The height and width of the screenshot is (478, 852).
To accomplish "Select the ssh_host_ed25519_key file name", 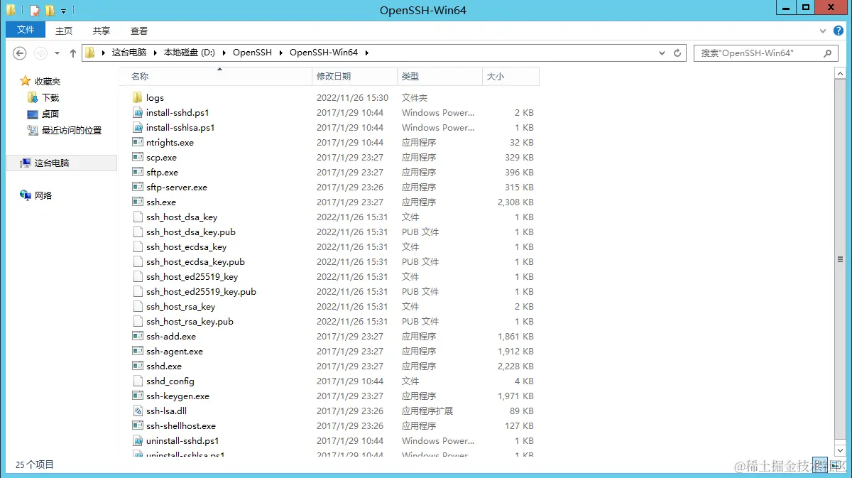I will [192, 277].
